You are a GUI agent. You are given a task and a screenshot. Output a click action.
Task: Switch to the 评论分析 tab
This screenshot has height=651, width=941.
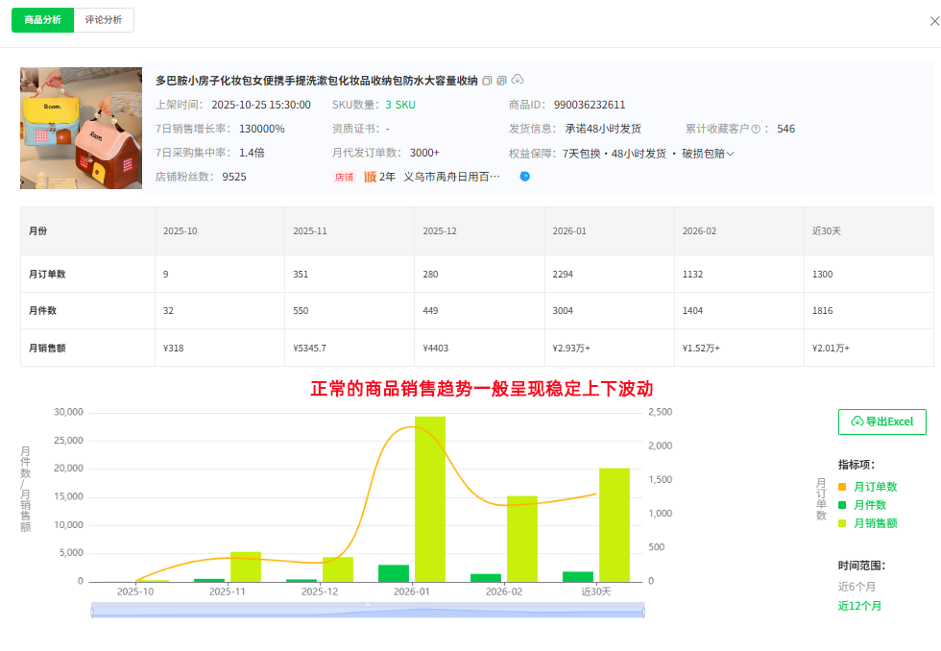pos(104,20)
